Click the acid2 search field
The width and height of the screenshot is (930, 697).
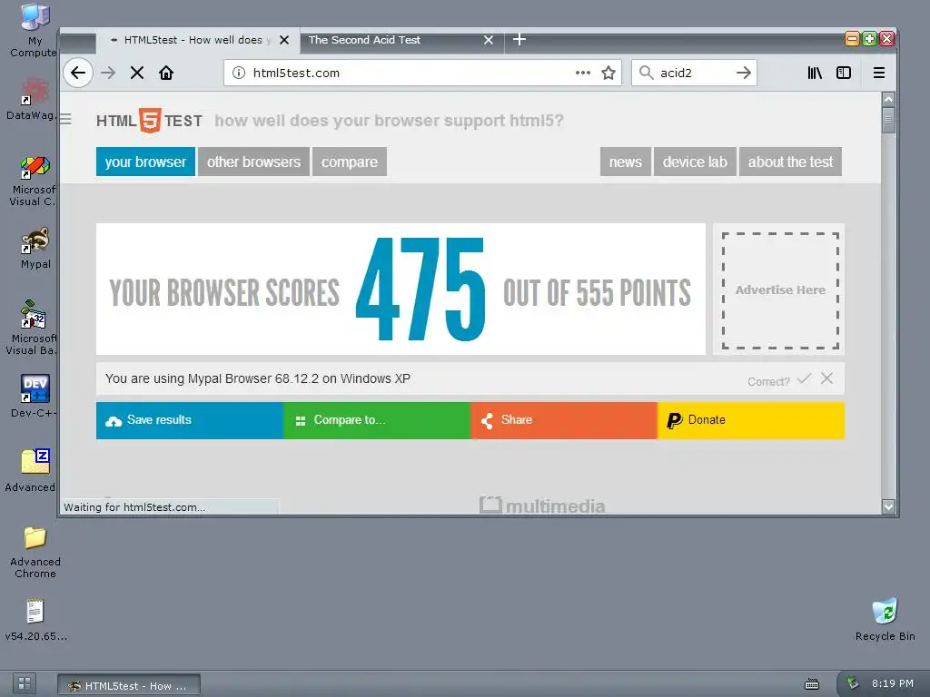click(x=694, y=73)
